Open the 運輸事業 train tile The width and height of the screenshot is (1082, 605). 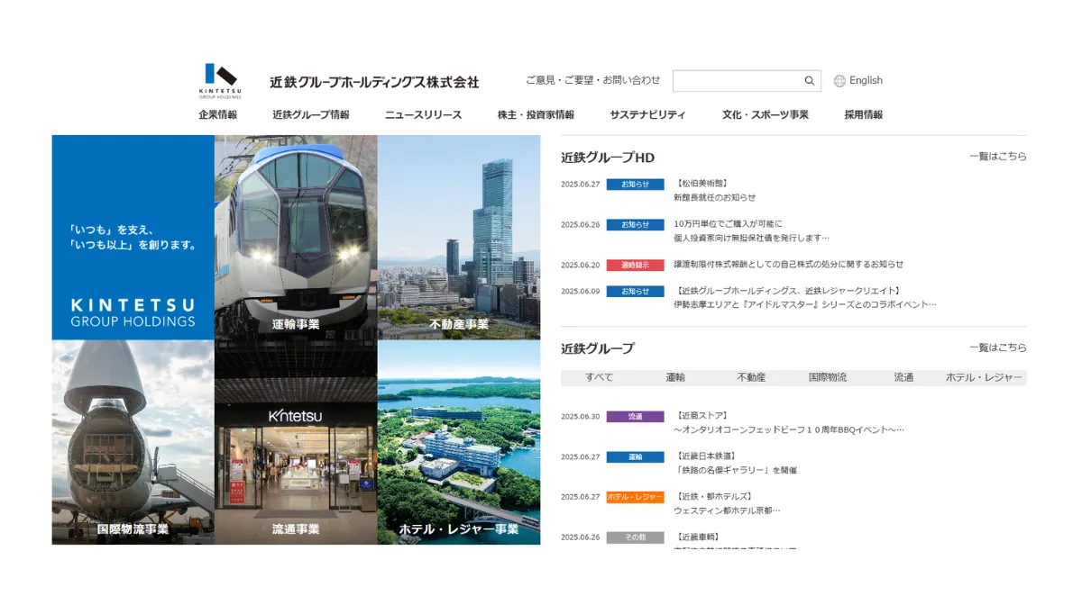click(x=296, y=238)
